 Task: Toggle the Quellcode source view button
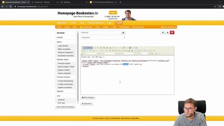click(x=88, y=48)
